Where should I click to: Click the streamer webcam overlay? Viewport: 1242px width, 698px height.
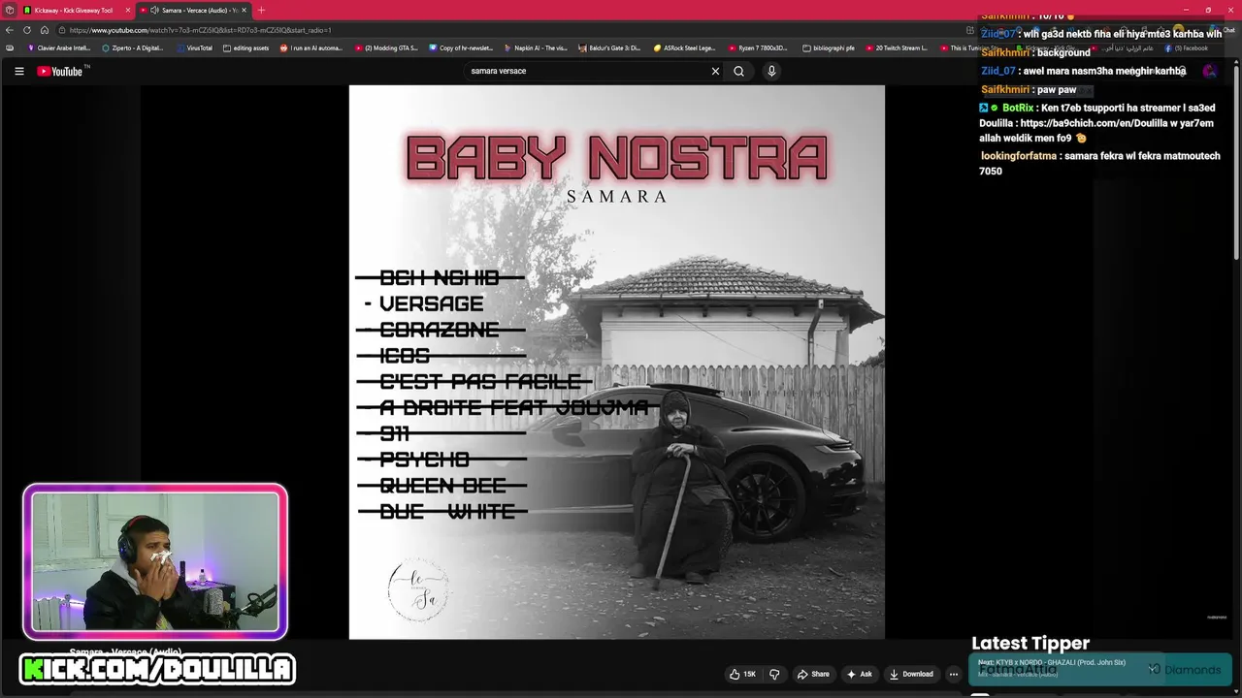click(155, 562)
